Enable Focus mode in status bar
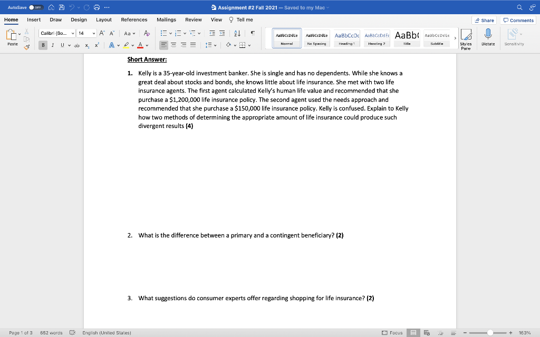 [x=392, y=333]
